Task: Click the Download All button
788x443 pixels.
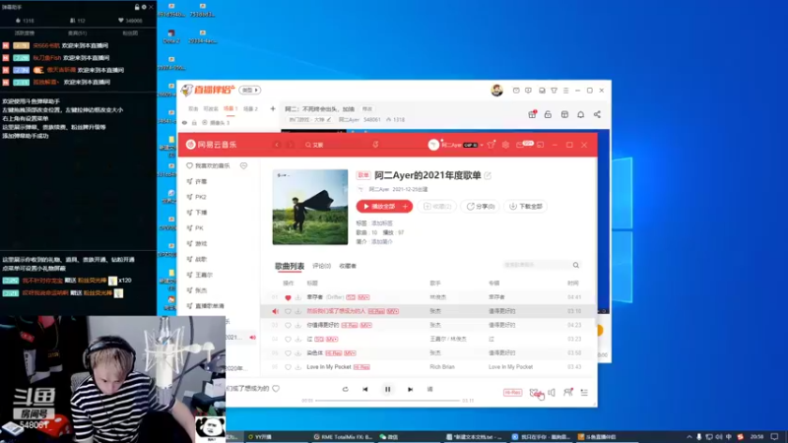Action: click(526, 207)
